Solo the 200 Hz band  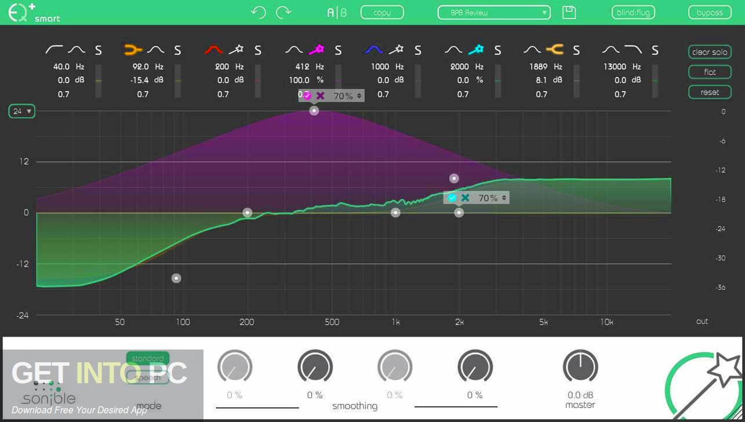click(257, 50)
